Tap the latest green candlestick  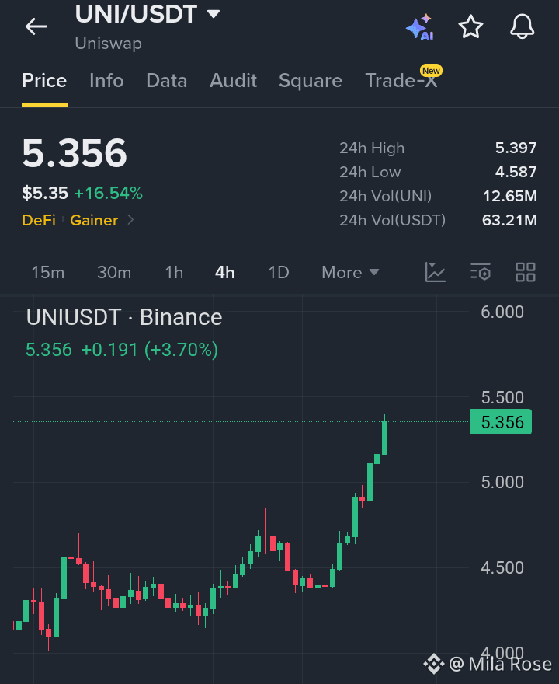[x=385, y=438]
